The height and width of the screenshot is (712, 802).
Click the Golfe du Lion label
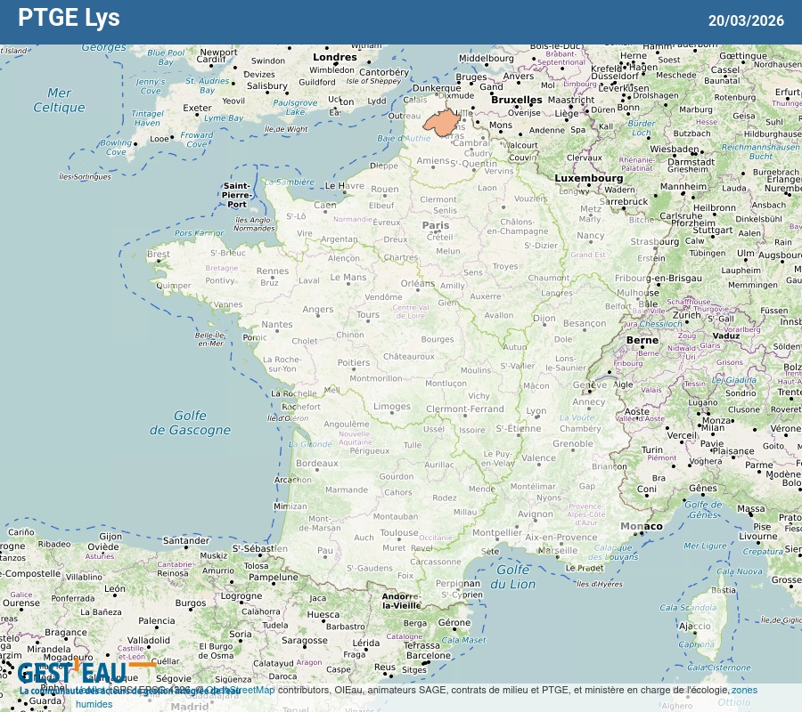tap(516, 577)
